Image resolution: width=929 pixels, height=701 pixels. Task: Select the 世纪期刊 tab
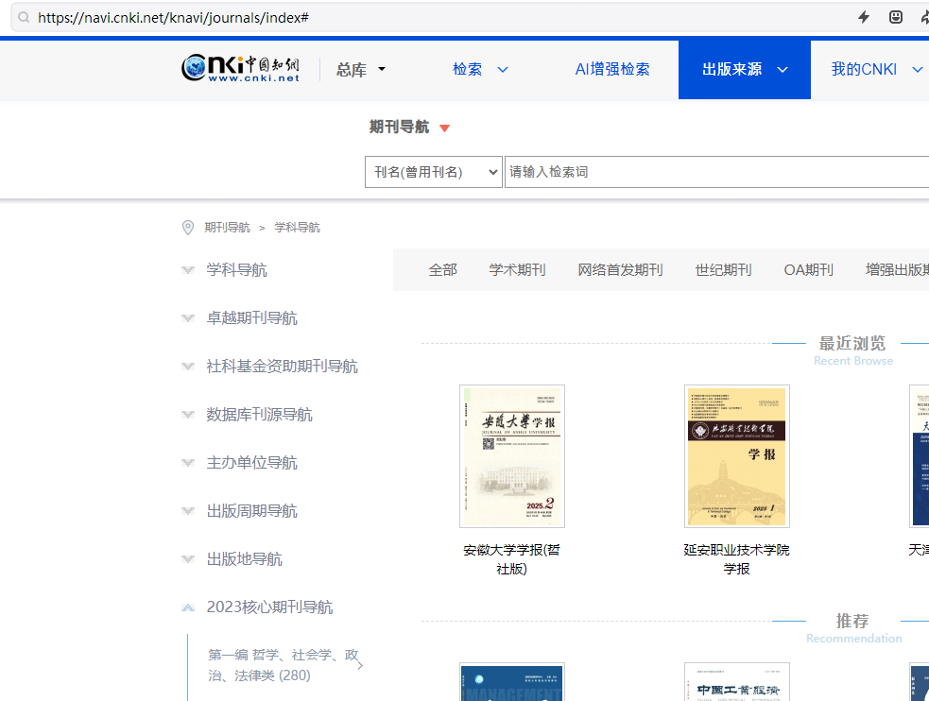coord(723,270)
